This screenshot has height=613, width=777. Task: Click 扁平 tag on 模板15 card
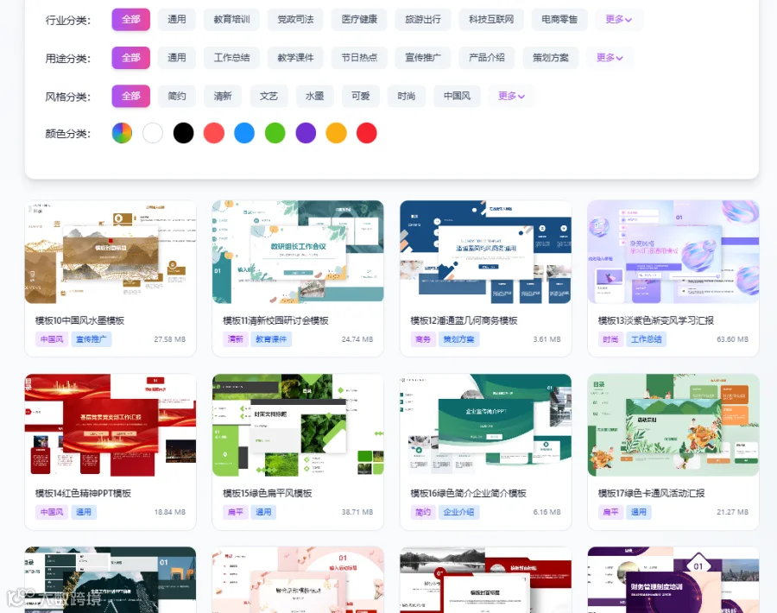pyautogui.click(x=236, y=512)
